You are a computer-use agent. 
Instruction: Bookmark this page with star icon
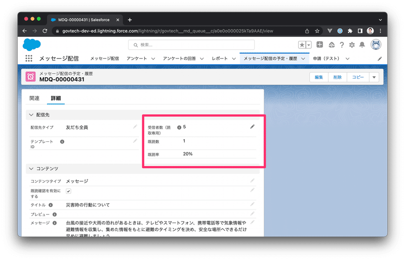tap(317, 31)
